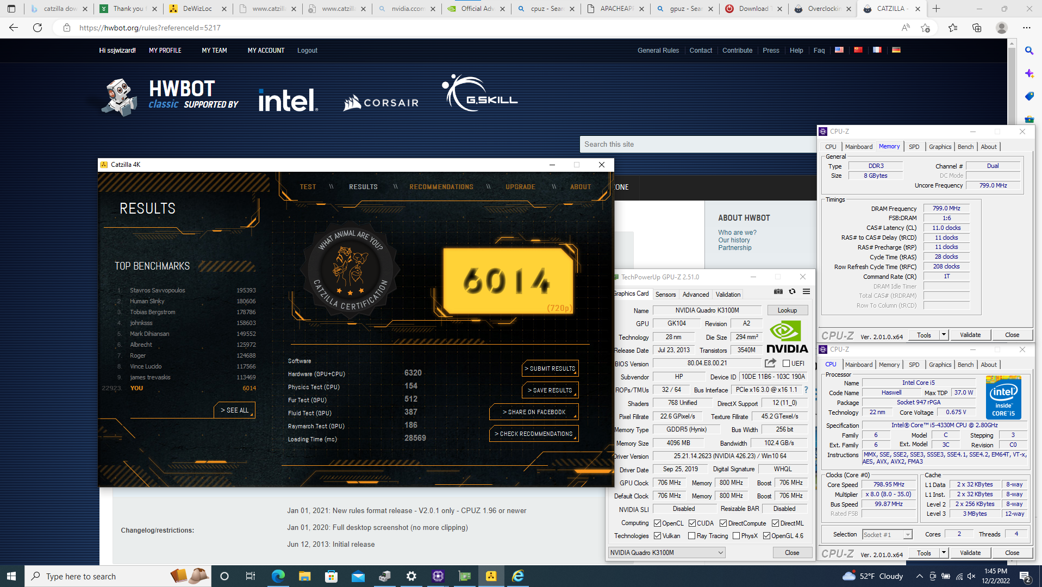1042x587 pixels.
Task: Select the French flag language icon
Action: (x=877, y=50)
